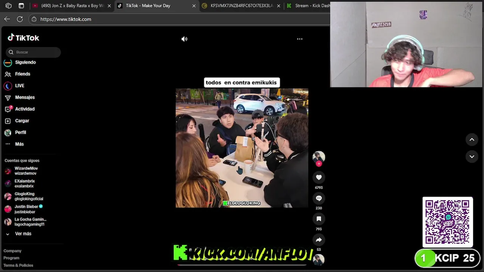This screenshot has height=272, width=484.
Task: Click the Perfil avatar icon
Action: pos(8,133)
